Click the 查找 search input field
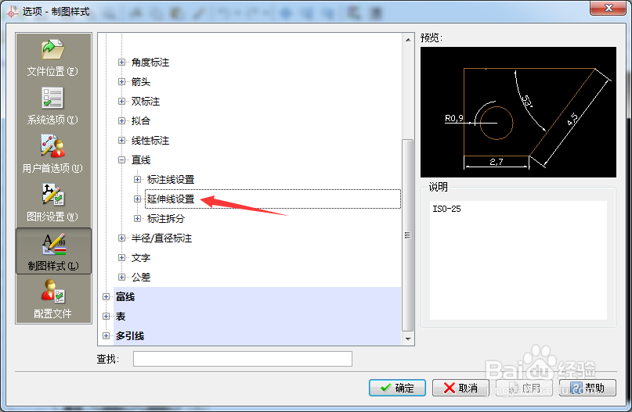The height and width of the screenshot is (412, 632). (243, 359)
